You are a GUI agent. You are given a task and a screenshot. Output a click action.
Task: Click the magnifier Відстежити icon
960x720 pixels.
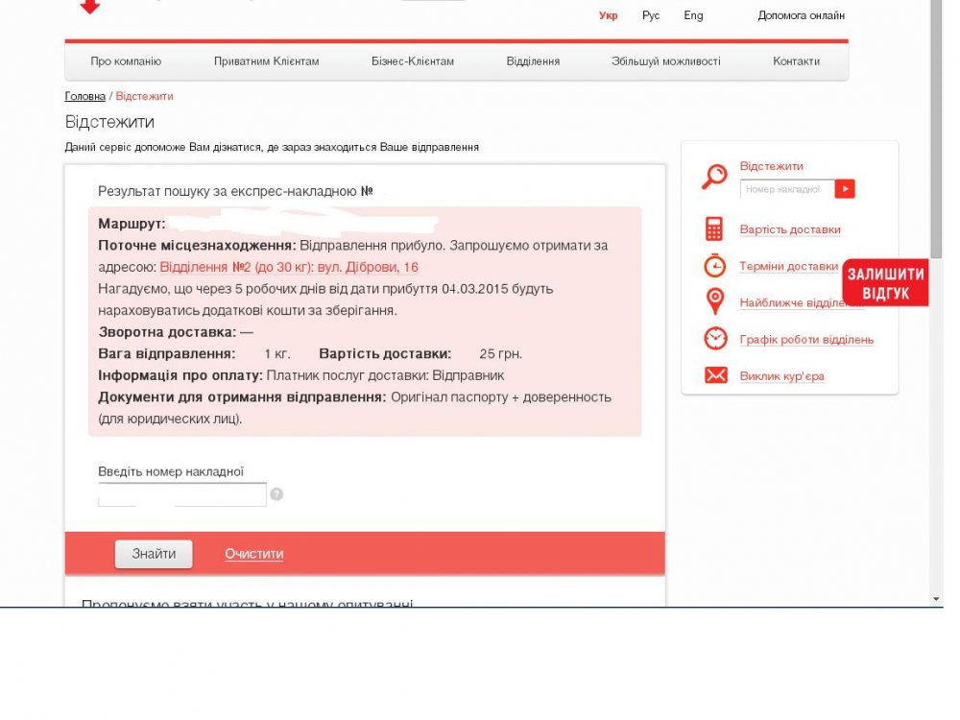click(x=714, y=177)
